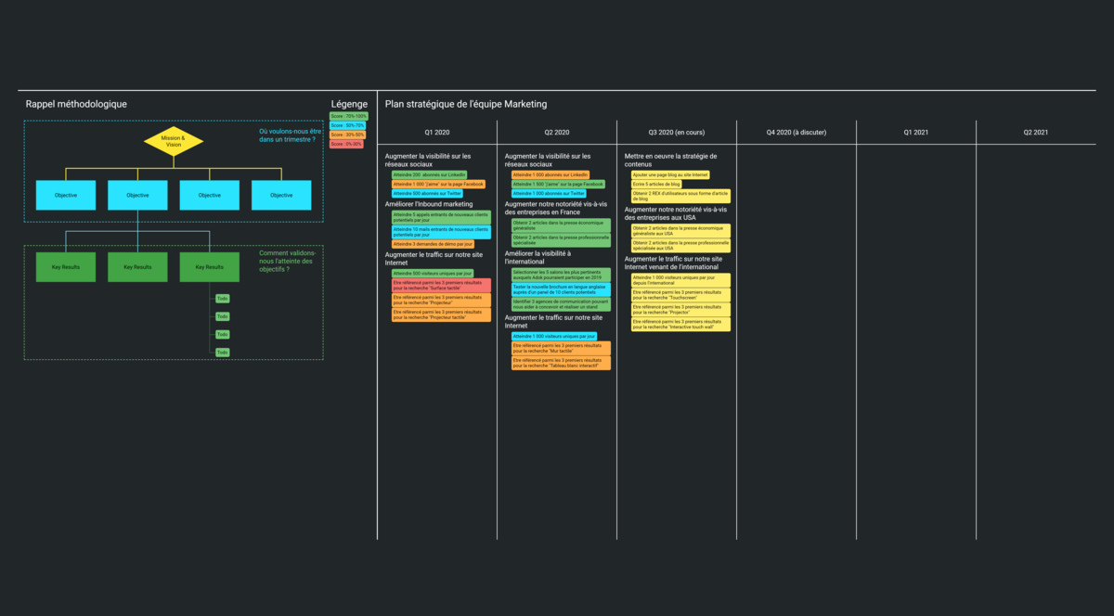This screenshot has height=616, width=1114.
Task: Select the yellow Mission & Vision diamond shape
Action: point(175,142)
